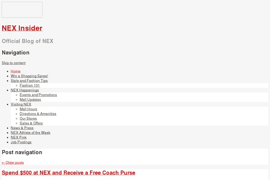Screen dimensions: 270x180
Task: View the Job Postings page
Action: point(21,142)
